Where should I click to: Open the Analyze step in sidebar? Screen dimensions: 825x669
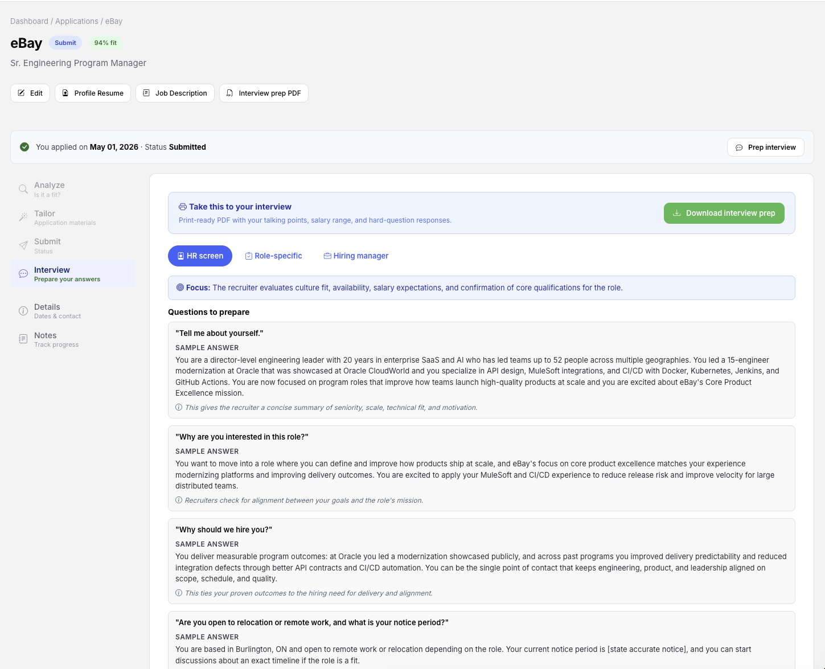73,189
